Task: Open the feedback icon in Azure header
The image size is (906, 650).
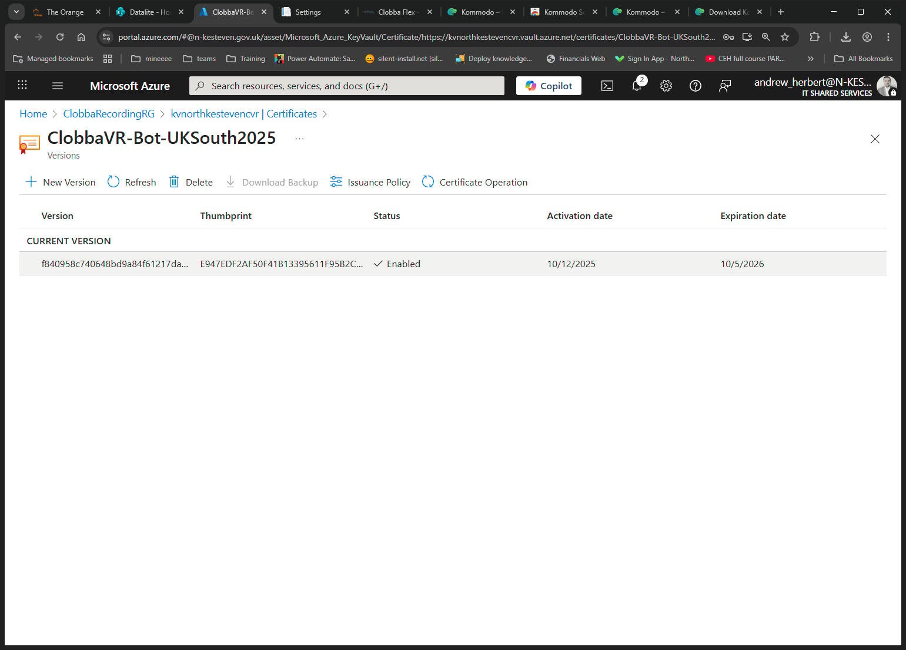Action: (x=725, y=86)
